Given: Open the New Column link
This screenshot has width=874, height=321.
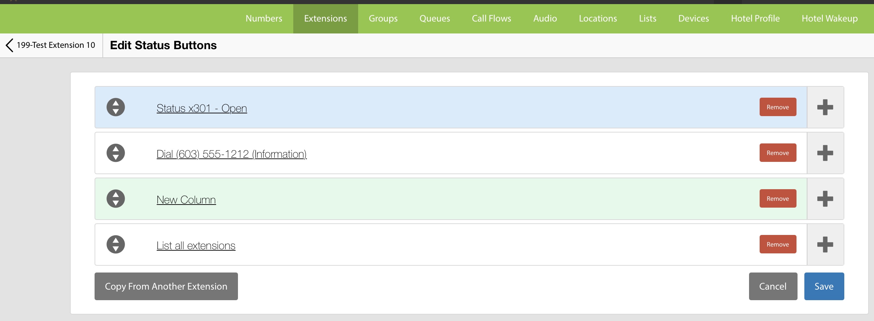Looking at the screenshot, I should click(186, 200).
